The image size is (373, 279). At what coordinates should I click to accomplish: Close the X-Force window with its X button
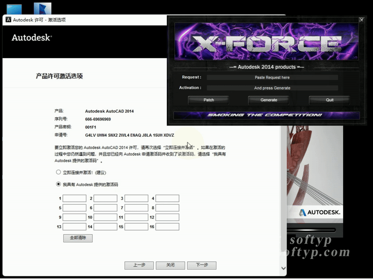pos(361,20)
